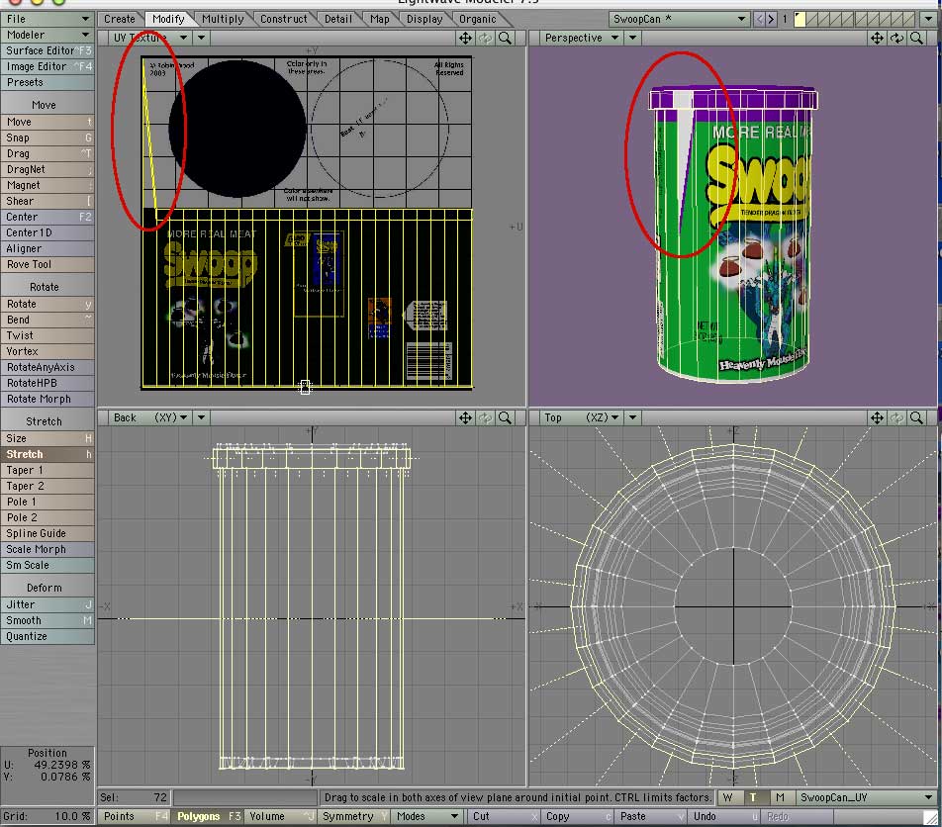The height and width of the screenshot is (827, 942).
Task: Click the Quantize button
Action: [x=47, y=637]
